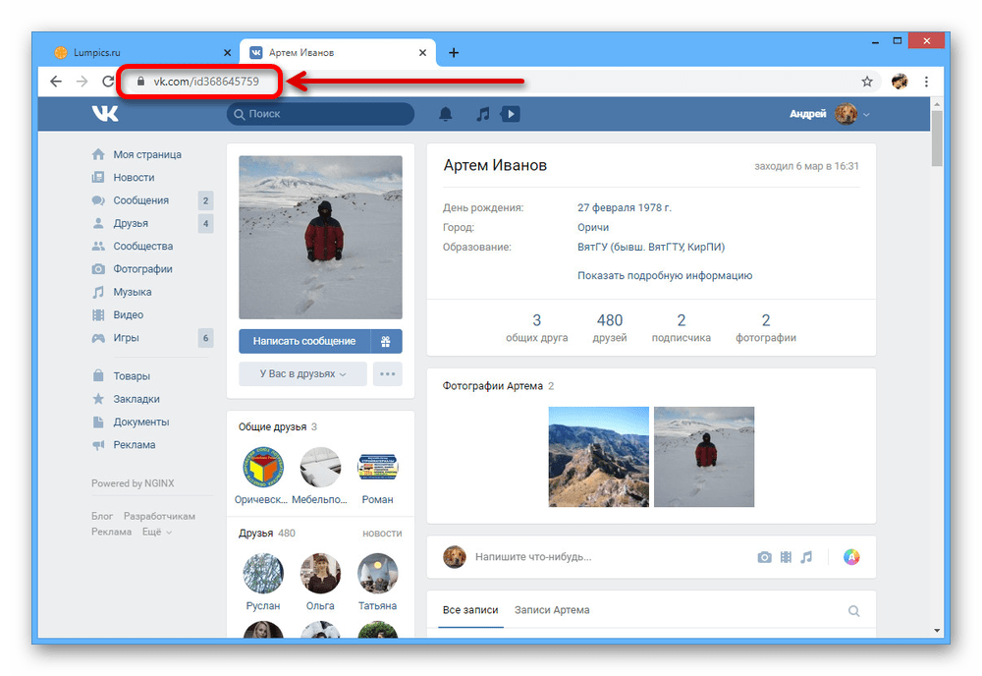
Task: Open the notifications bell
Action: 446,114
